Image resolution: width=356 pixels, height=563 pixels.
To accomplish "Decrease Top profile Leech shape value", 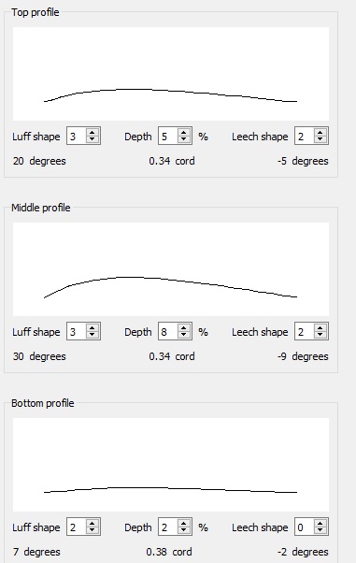I will click(320, 139).
